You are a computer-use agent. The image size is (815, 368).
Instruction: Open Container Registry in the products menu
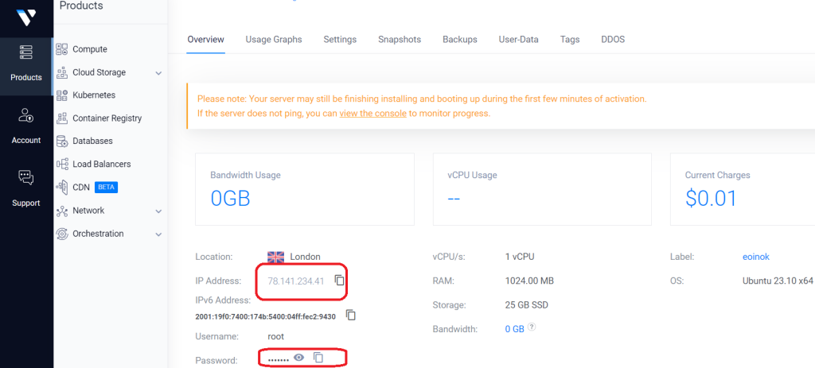coord(107,118)
